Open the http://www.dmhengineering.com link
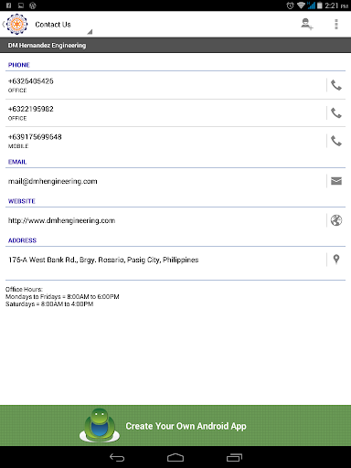 point(61,220)
